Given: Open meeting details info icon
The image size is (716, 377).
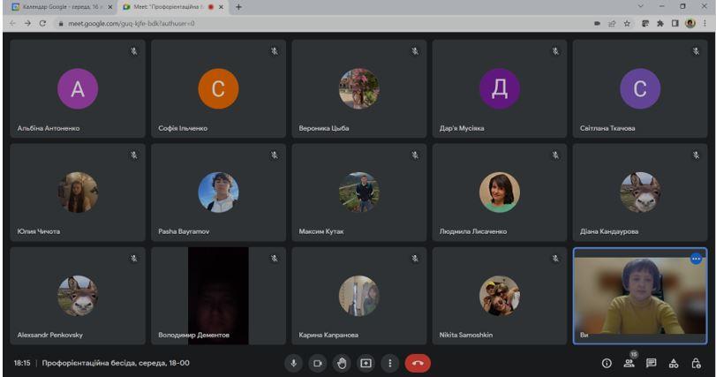Looking at the screenshot, I should [x=607, y=362].
